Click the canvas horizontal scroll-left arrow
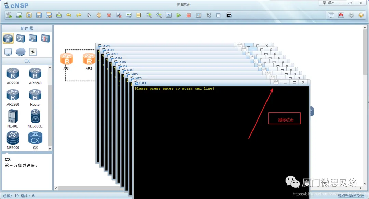 56,188
